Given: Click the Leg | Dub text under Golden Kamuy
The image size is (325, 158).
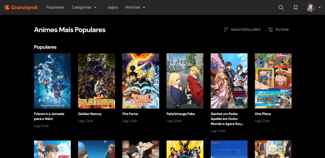Looking at the screenshot, I should pos(85,121).
